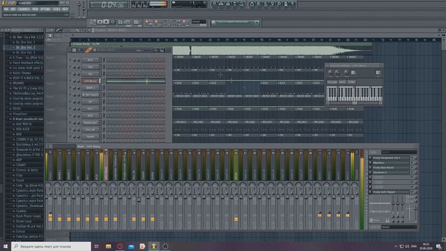Click the channel rack swing slider
446x251 pixels.
point(146,50)
